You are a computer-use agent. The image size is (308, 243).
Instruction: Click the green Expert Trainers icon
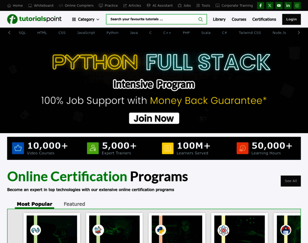[x=93, y=148]
